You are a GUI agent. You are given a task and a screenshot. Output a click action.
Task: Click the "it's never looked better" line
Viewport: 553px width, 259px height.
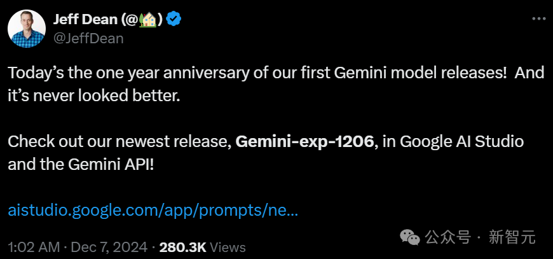click(x=94, y=95)
